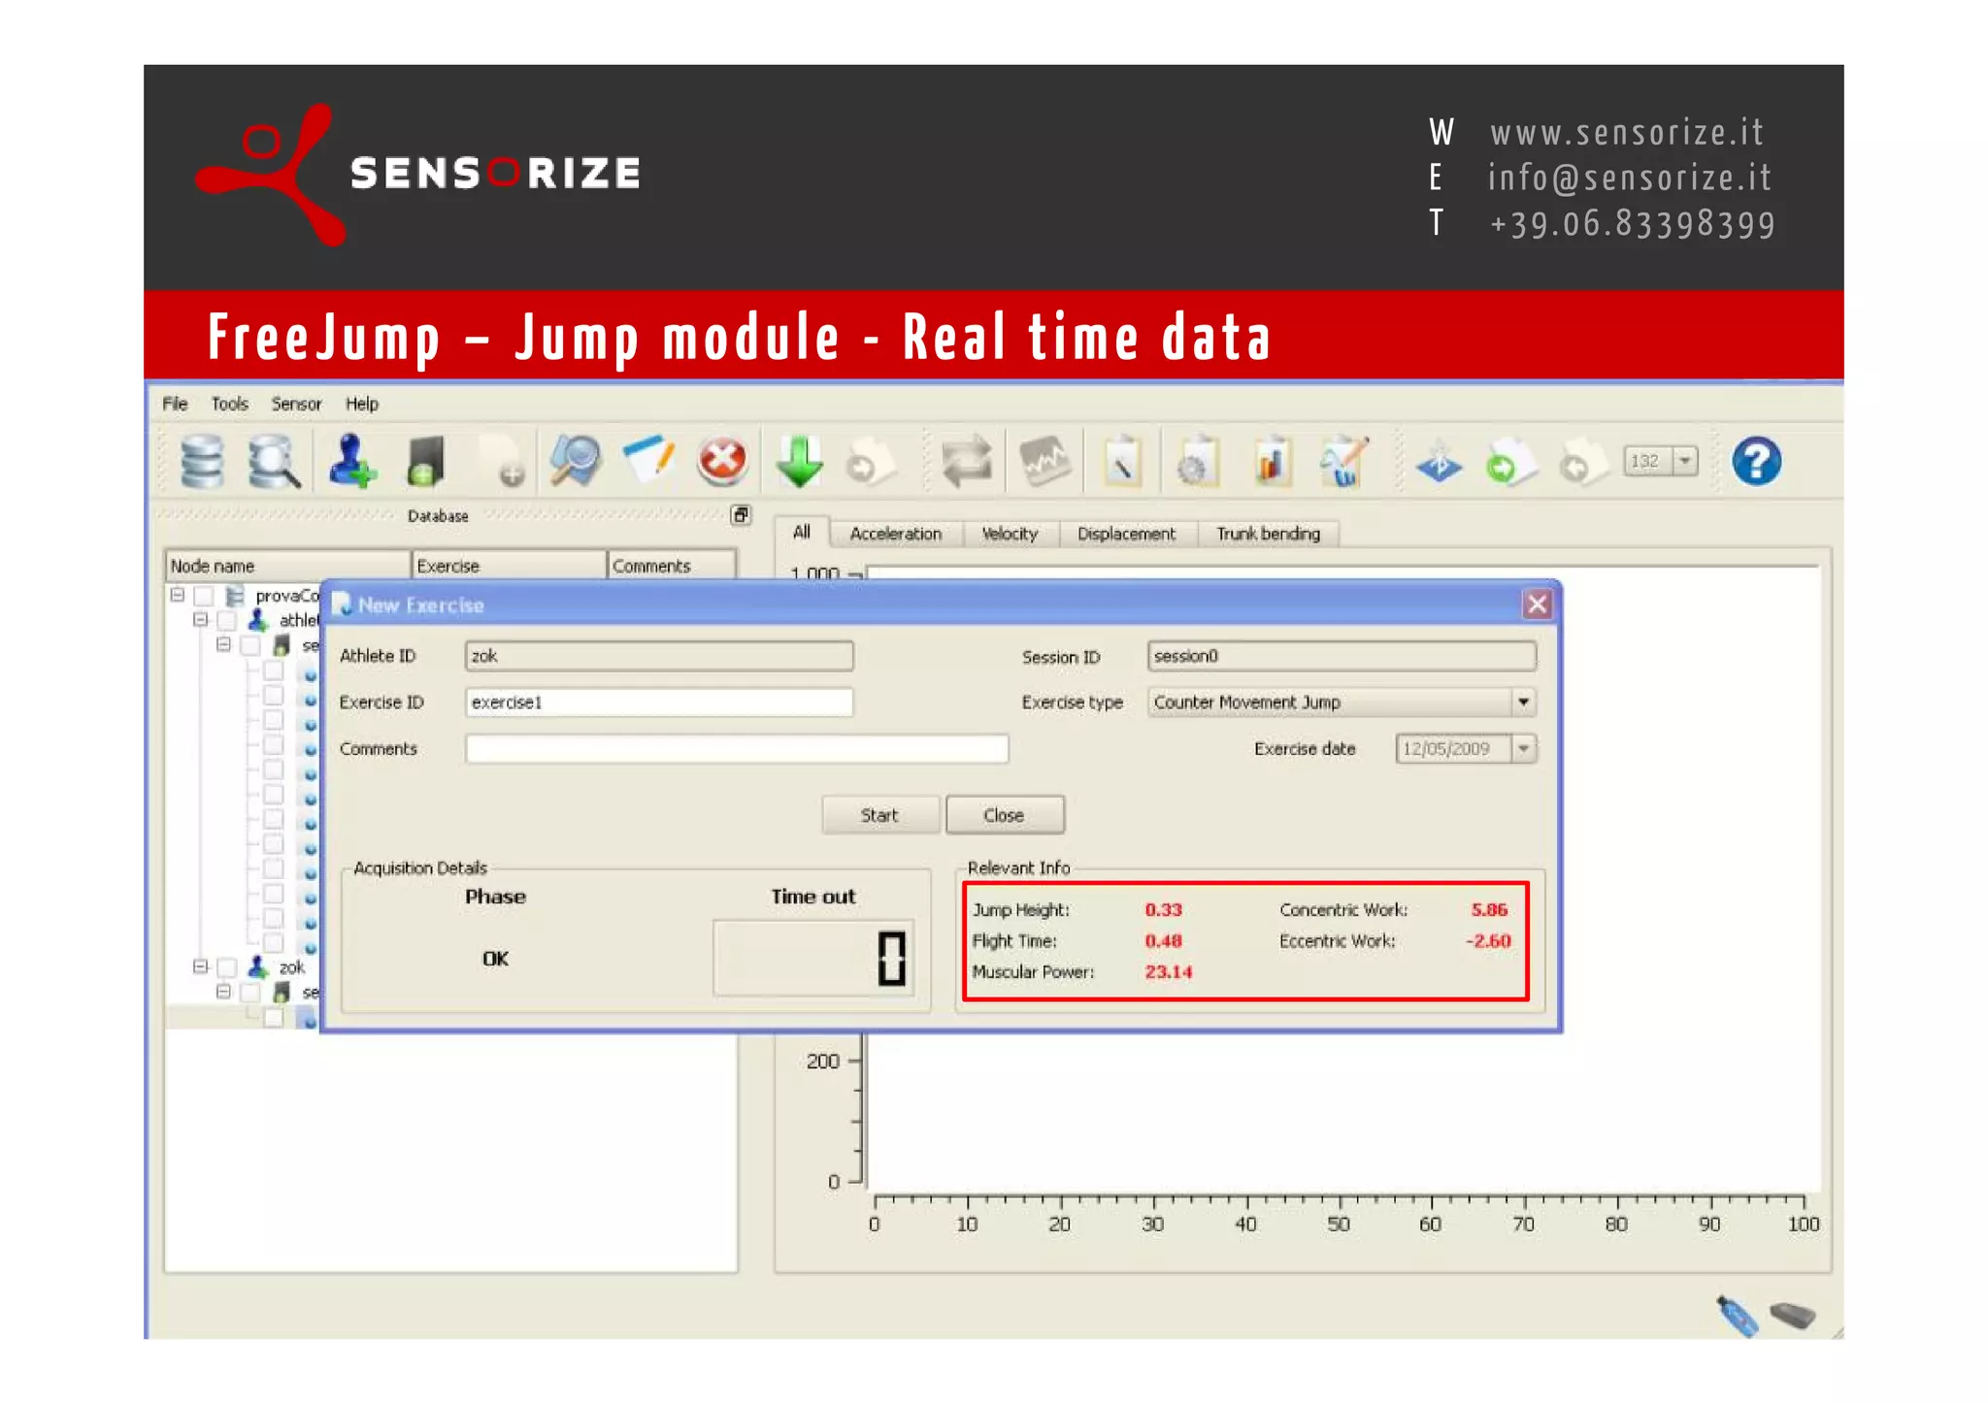The height and width of the screenshot is (1404, 1988).
Task: Collapse the zok tree node
Action: pos(200,966)
